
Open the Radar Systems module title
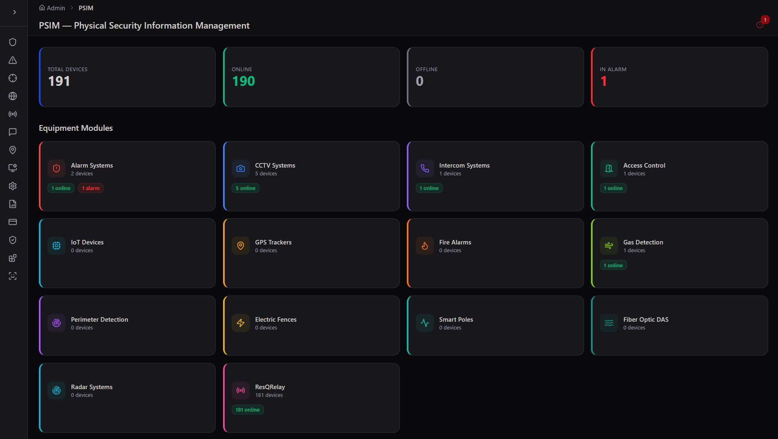click(92, 387)
